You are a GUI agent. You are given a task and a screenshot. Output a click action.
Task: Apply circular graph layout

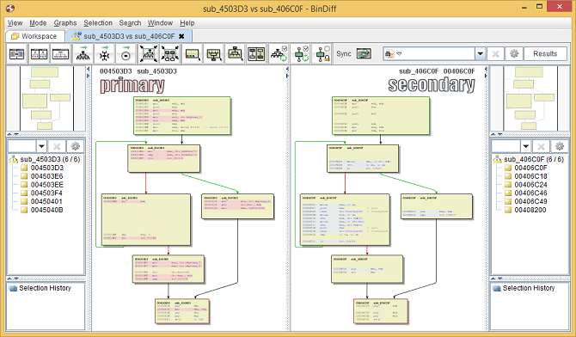pyautogui.click(x=126, y=54)
